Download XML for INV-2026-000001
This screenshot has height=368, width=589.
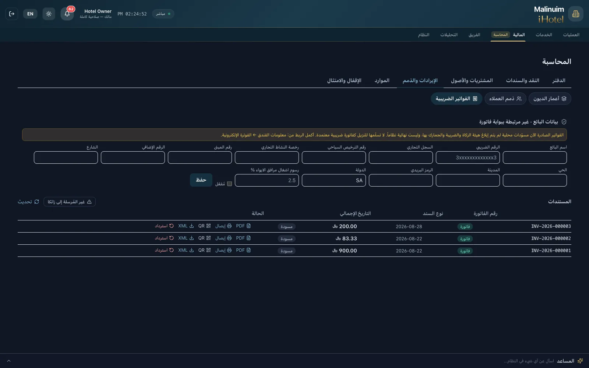pyautogui.click(x=186, y=250)
